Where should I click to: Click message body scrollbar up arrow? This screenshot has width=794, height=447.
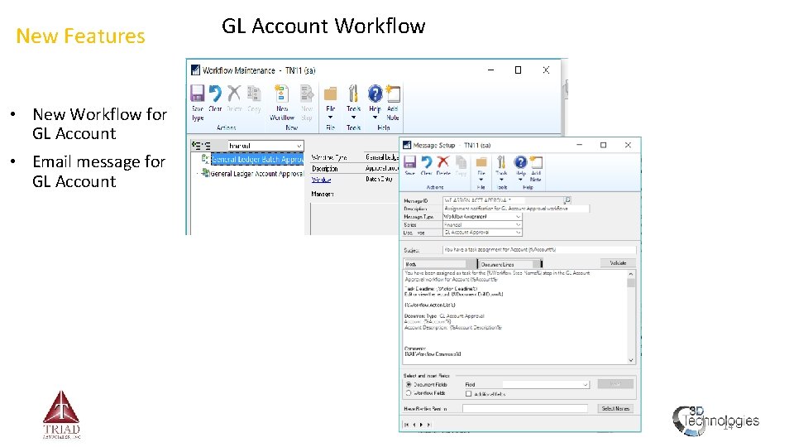click(x=631, y=274)
